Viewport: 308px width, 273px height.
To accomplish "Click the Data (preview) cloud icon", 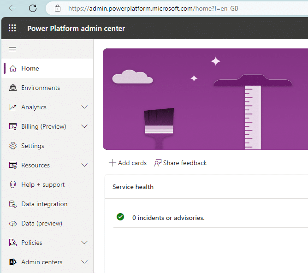I will 12,223.
